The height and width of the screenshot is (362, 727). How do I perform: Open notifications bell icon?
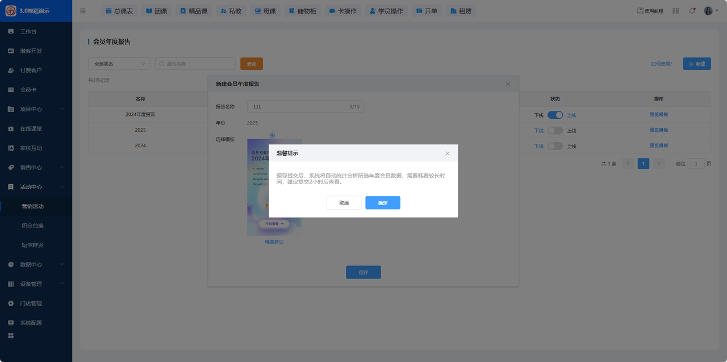tap(692, 11)
